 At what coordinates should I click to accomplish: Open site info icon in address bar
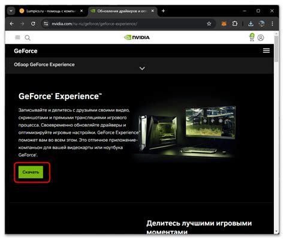click(46, 23)
